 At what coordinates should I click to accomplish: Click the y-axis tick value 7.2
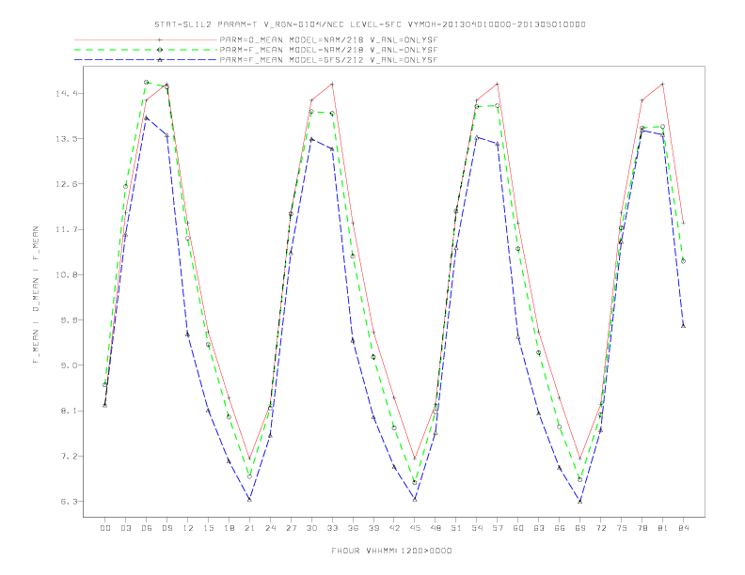[x=69, y=457]
